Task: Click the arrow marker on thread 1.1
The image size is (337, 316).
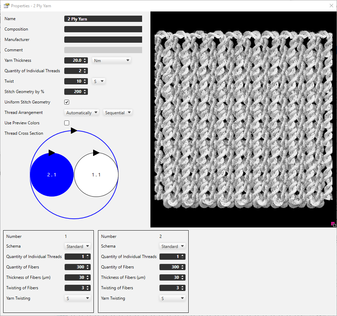Action: 96,153
